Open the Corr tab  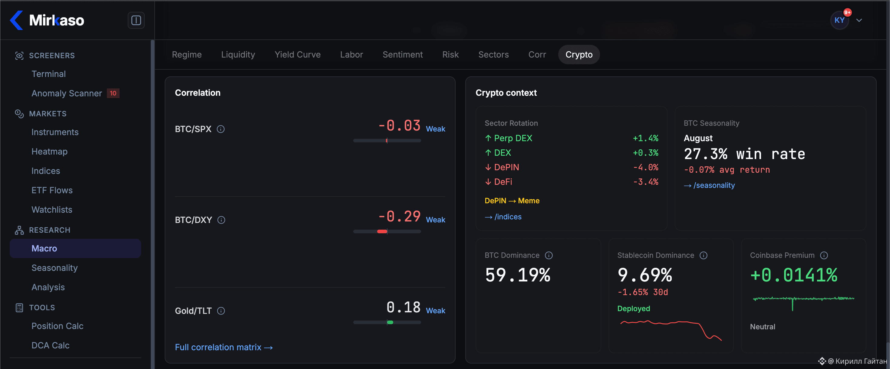pos(537,55)
